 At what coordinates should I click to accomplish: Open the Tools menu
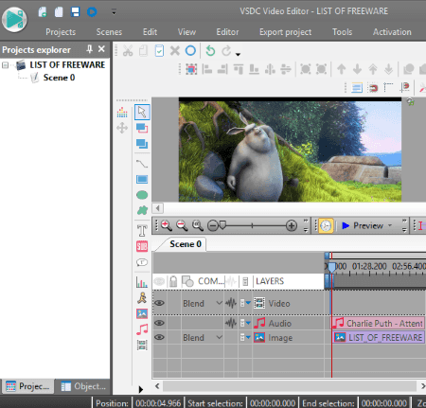342,32
